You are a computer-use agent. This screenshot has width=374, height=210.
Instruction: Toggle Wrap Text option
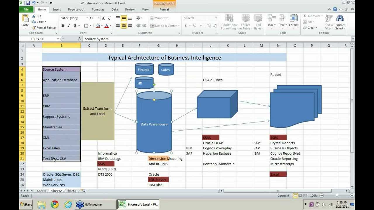pyautogui.click(x=159, y=18)
